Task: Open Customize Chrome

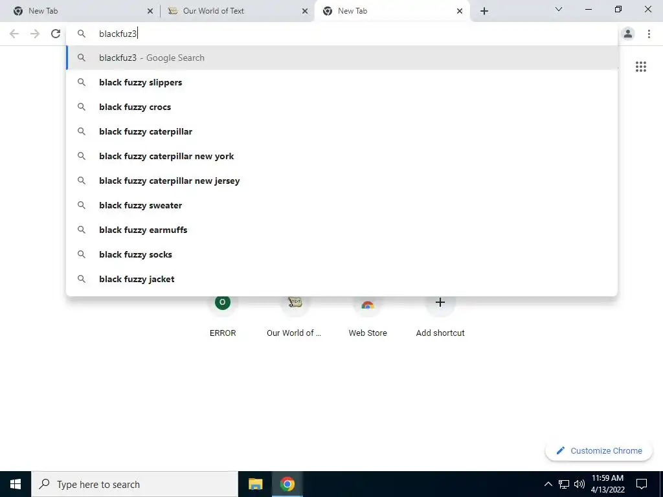Action: coord(599,451)
